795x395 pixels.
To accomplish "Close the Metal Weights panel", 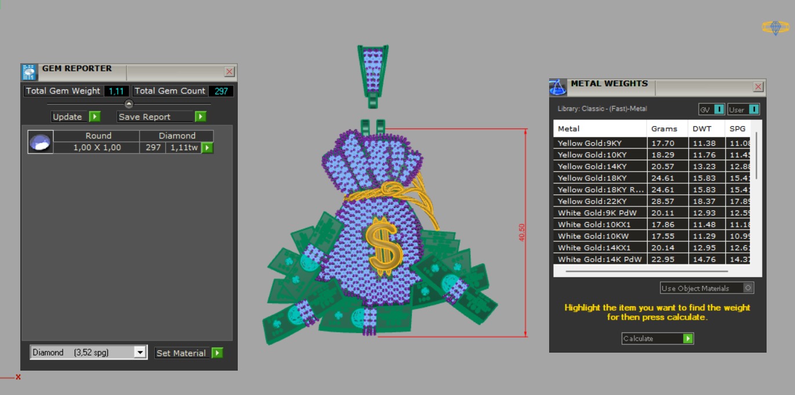I will coord(758,86).
